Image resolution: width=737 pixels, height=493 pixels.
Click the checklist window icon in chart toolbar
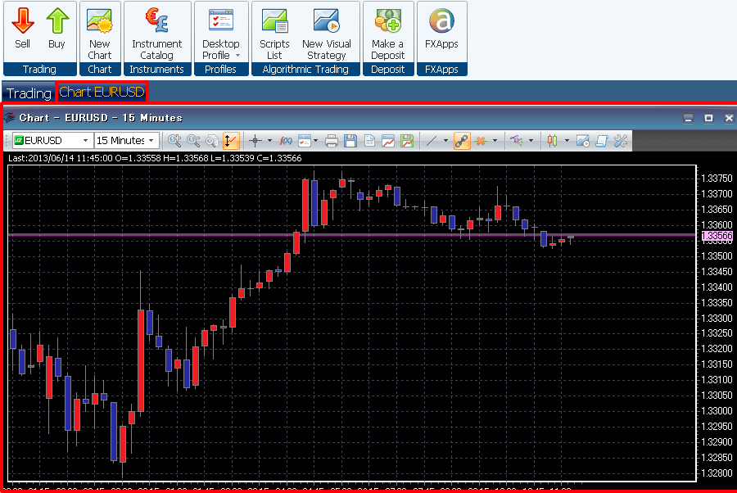tap(304, 141)
